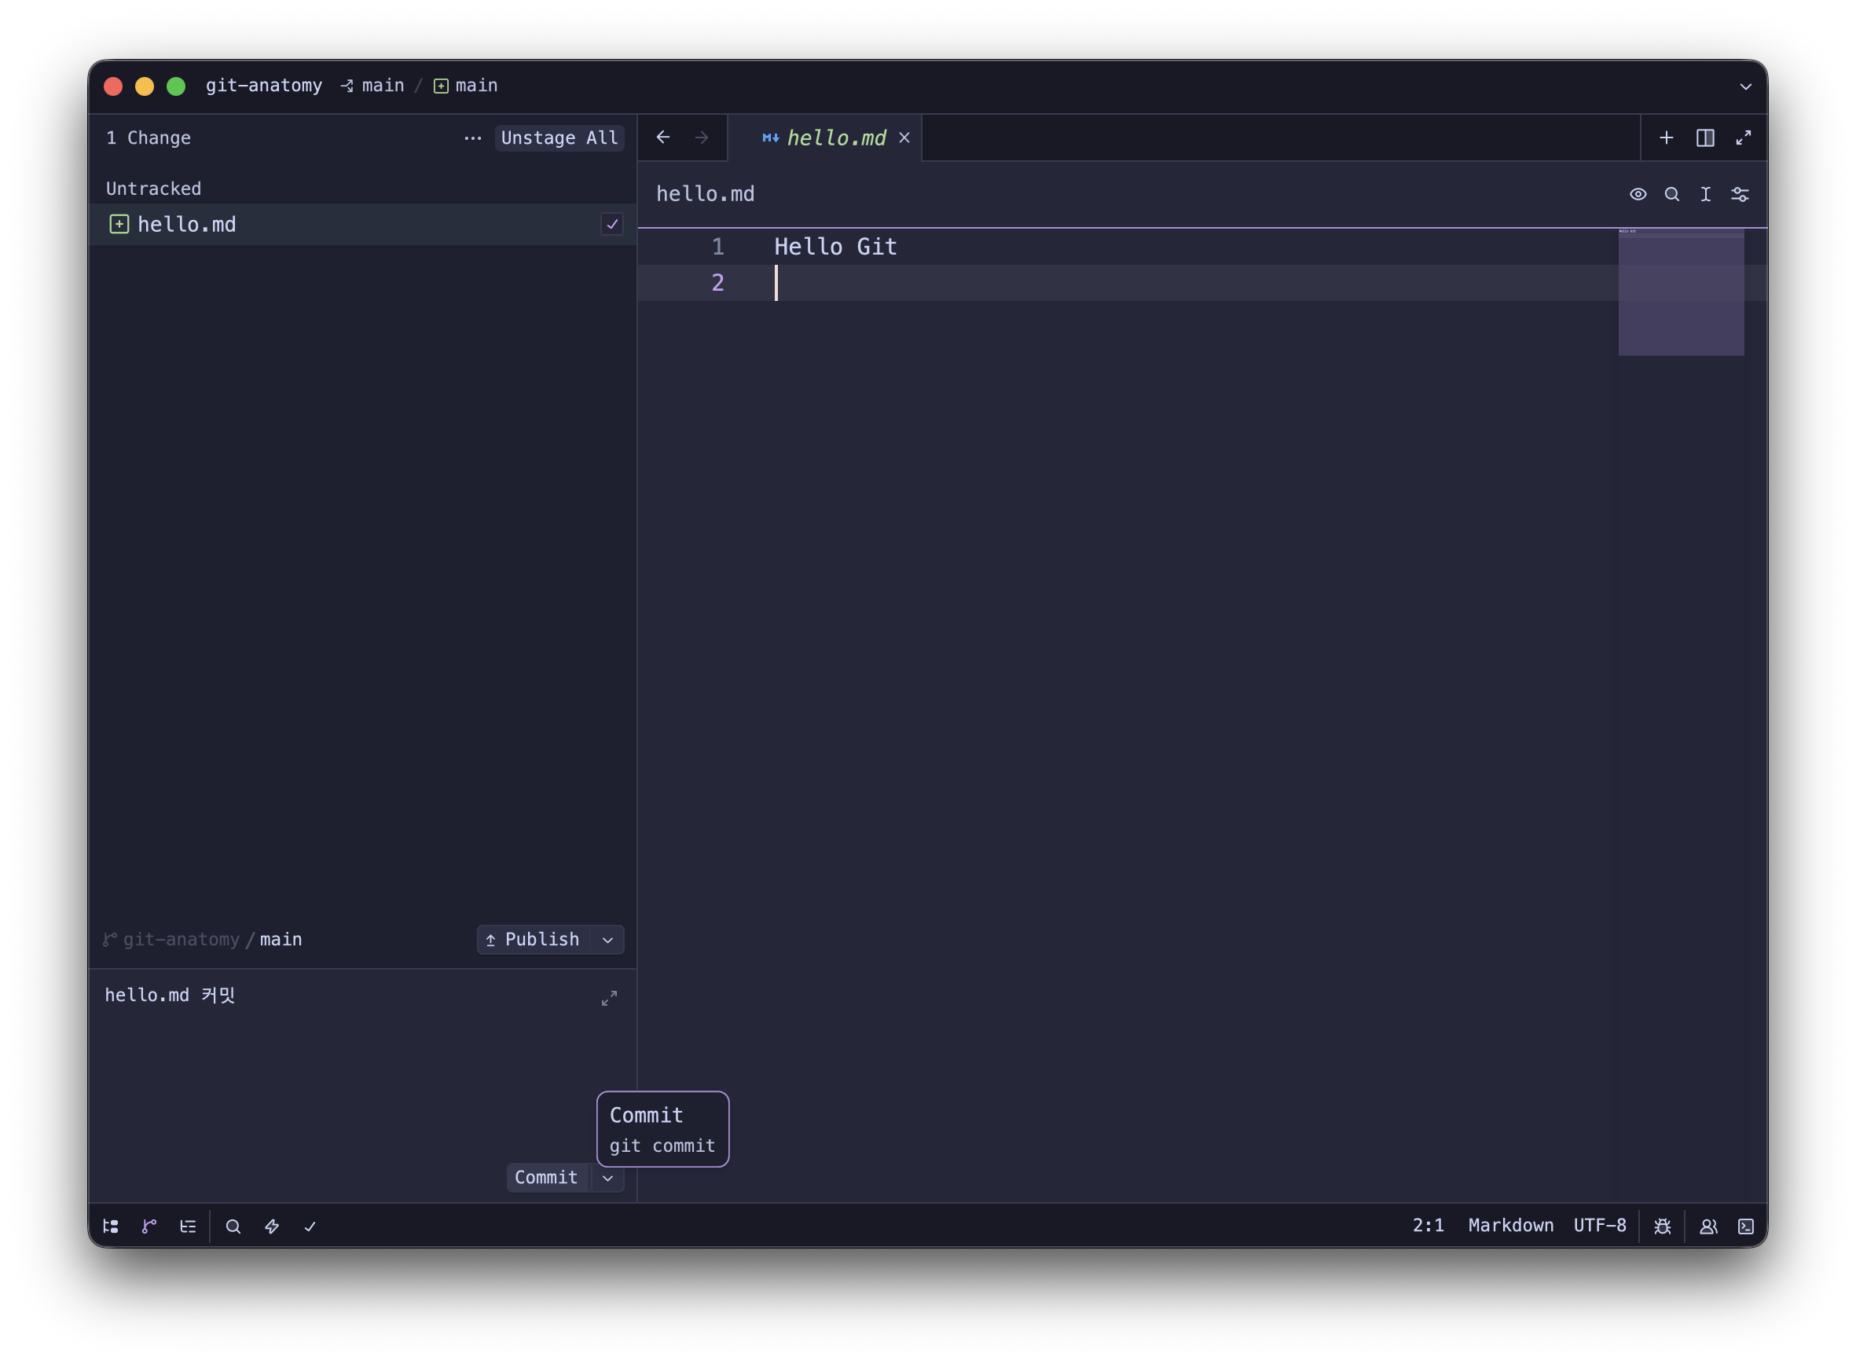Open the Markdown language selector
Viewport: 1856px width, 1364px height.
tap(1510, 1225)
